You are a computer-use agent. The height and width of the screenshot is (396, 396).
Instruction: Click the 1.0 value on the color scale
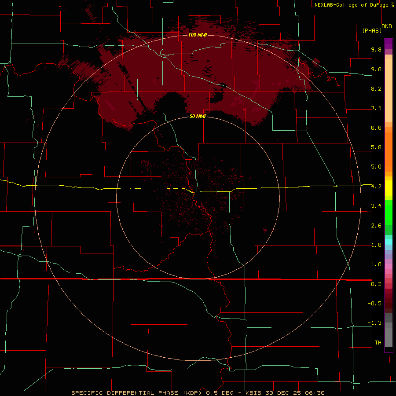376,264
